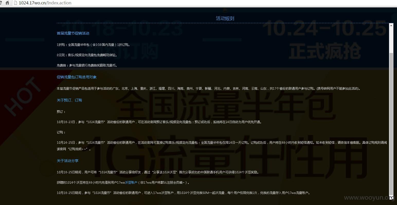Click the 订购： label
The image size is (397, 205).
[61, 132]
